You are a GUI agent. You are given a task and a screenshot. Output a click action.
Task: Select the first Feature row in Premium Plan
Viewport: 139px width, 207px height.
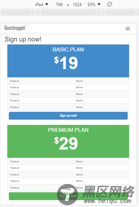68,161
